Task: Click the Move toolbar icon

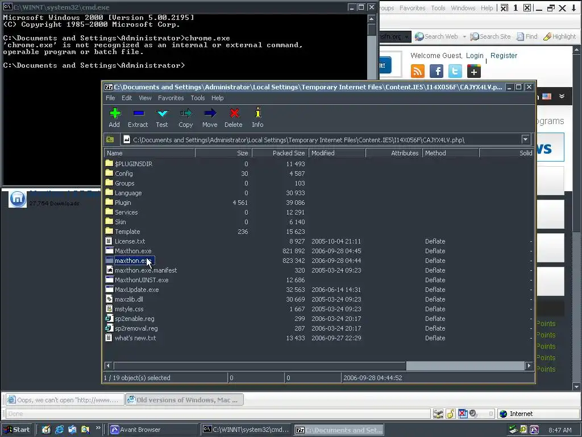Action: coord(210,117)
